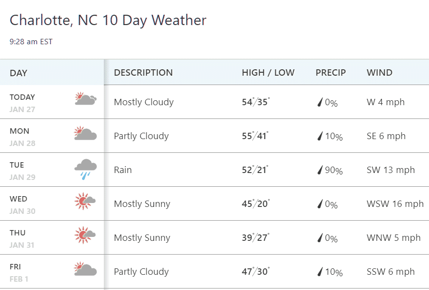Select the PRECIP column header
The width and height of the screenshot is (429, 290).
331,72
